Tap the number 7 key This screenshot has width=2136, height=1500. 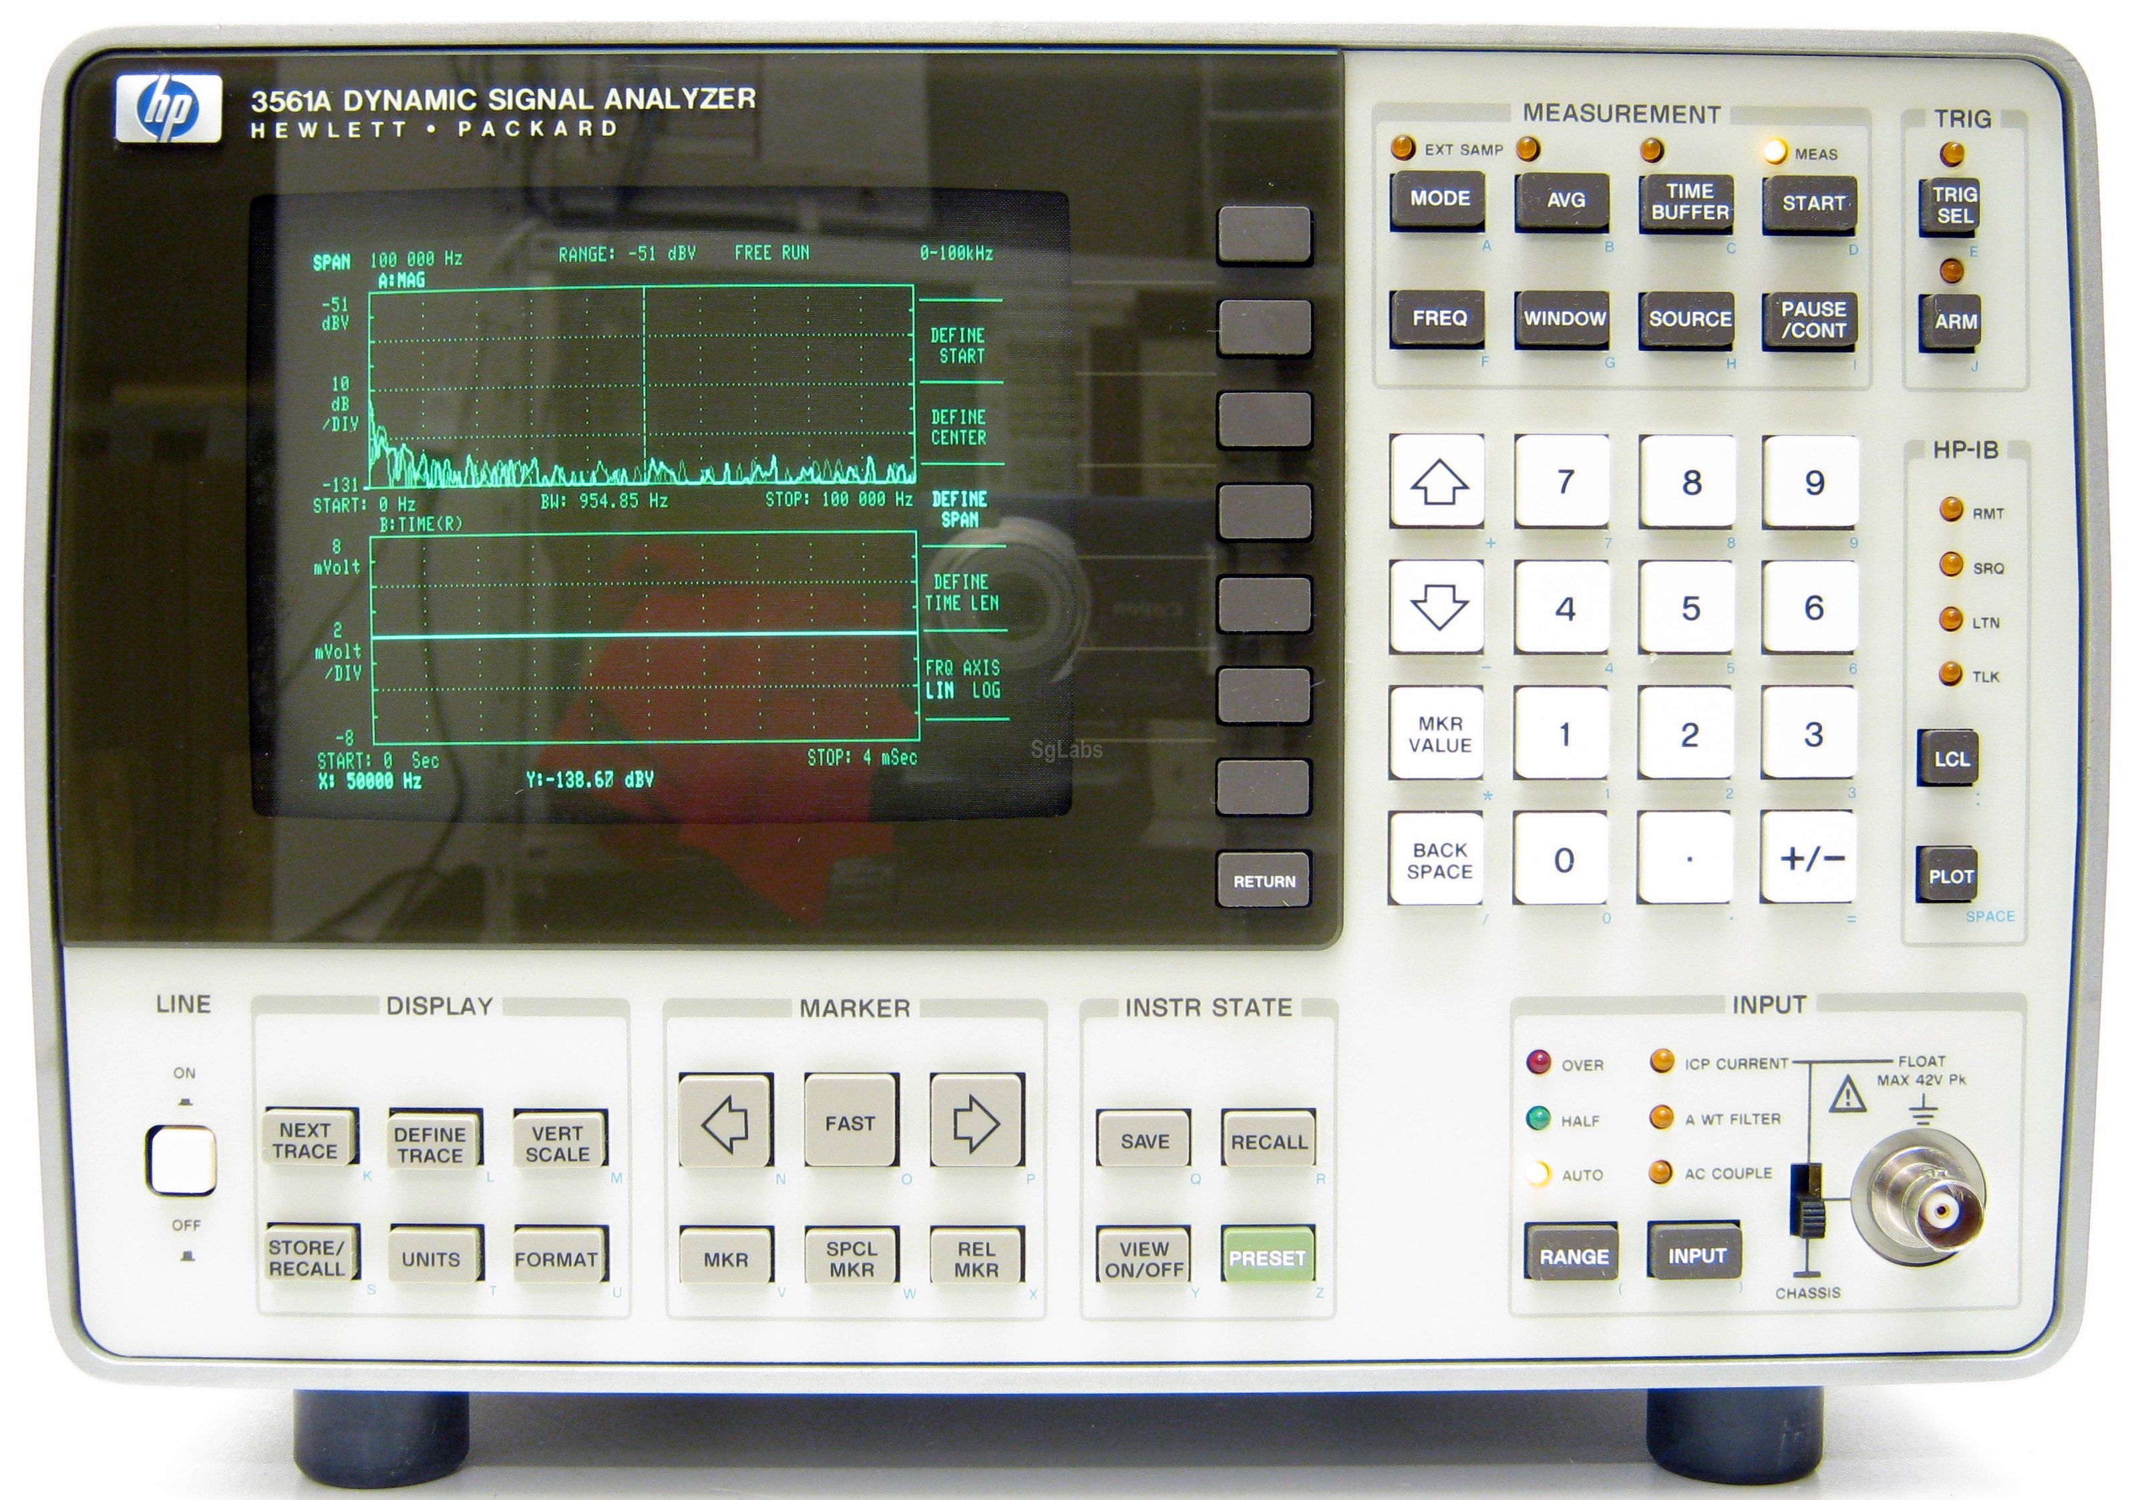(1563, 481)
